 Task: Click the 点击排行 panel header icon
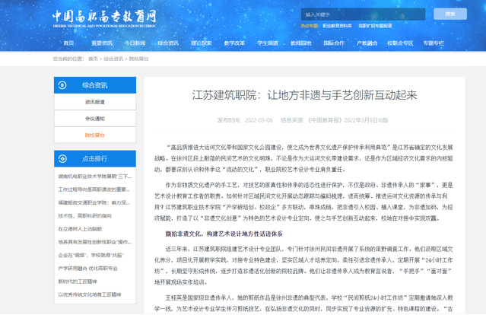[x=64, y=158]
